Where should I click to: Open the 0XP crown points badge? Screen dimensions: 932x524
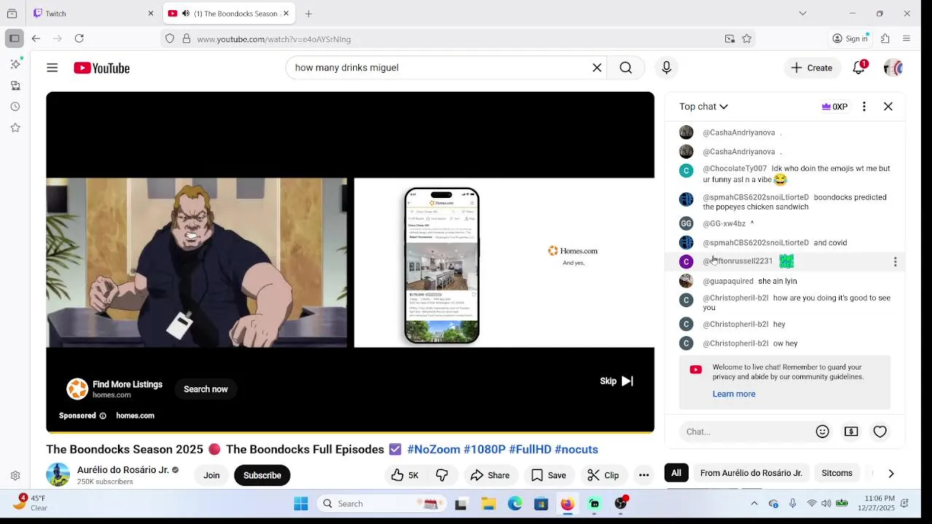pyautogui.click(x=834, y=106)
